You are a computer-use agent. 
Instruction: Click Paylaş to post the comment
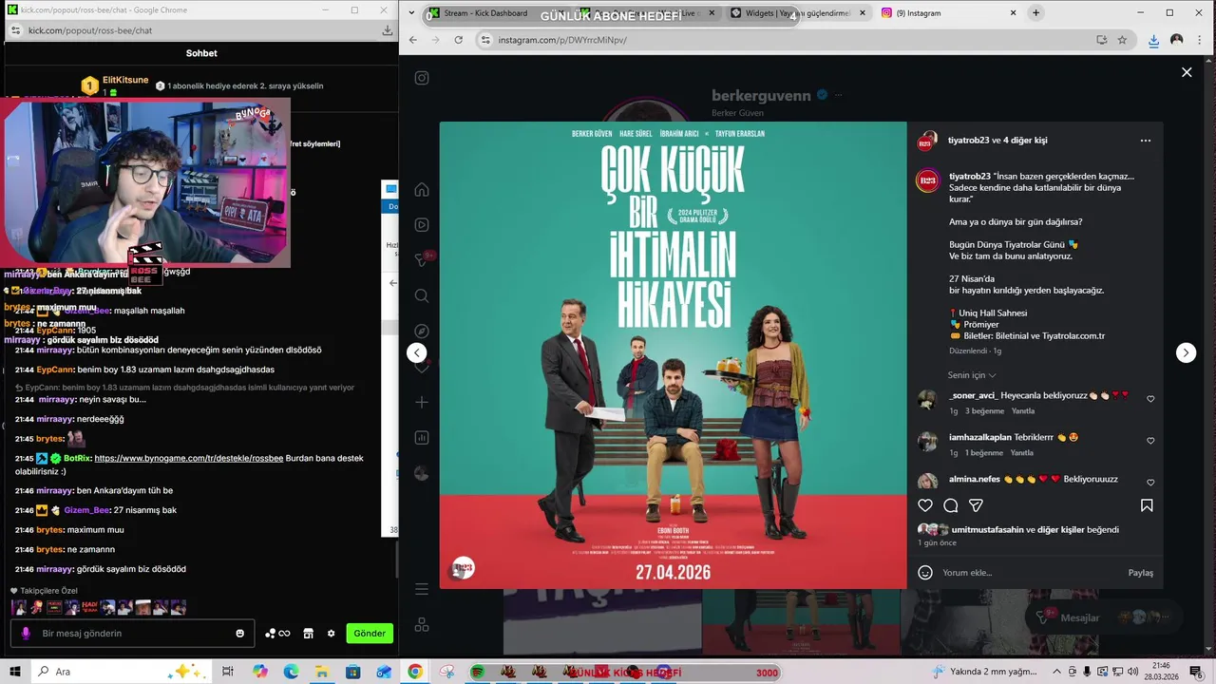(x=1140, y=573)
